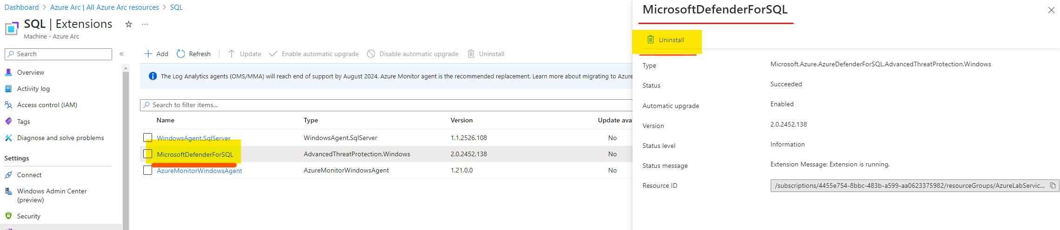The width and height of the screenshot is (1060, 230).
Task: Sort by Type column header
Action: (x=311, y=120)
